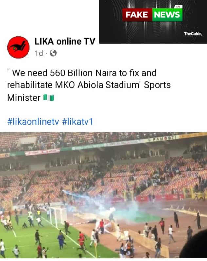
Task: Open the LIKA online TV profile picture
Action: (x=18, y=48)
